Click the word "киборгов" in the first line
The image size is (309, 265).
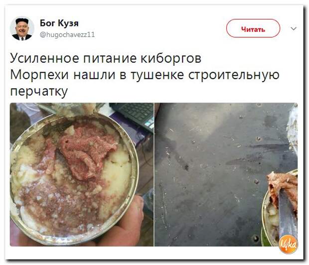pos(170,59)
